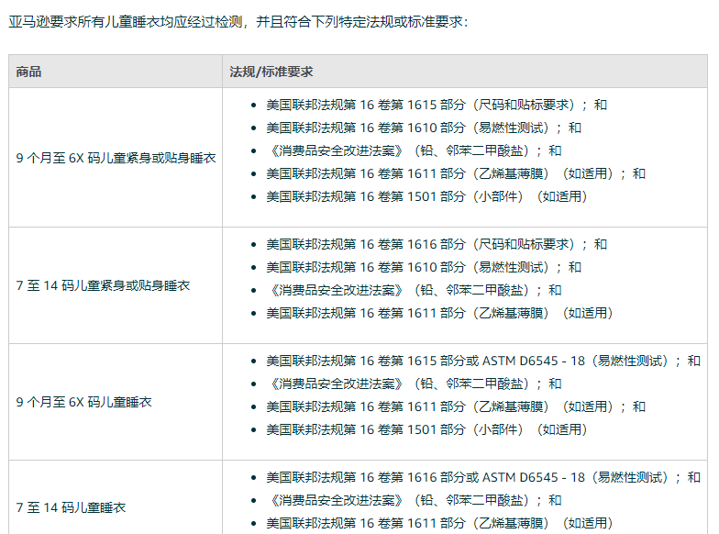Viewport: 719px width, 534px height.
Task: Click 1616 部分（尺码和贴标要求）list item
Action: pos(436,244)
